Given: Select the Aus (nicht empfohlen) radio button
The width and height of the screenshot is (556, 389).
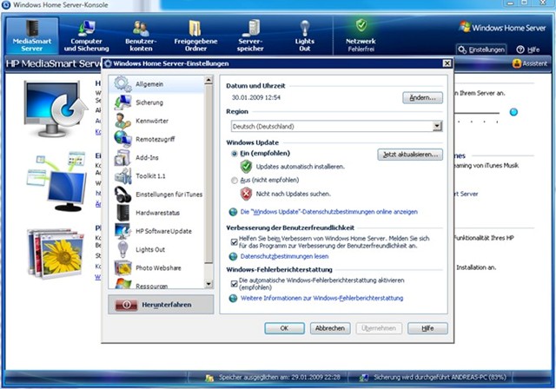Looking at the screenshot, I should click(x=234, y=181).
